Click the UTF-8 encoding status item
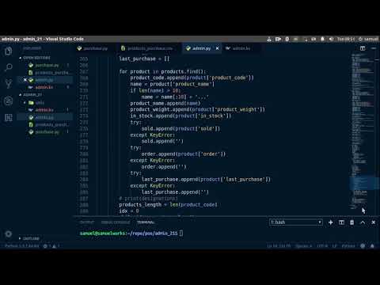The image size is (380, 285). [x=322, y=246]
